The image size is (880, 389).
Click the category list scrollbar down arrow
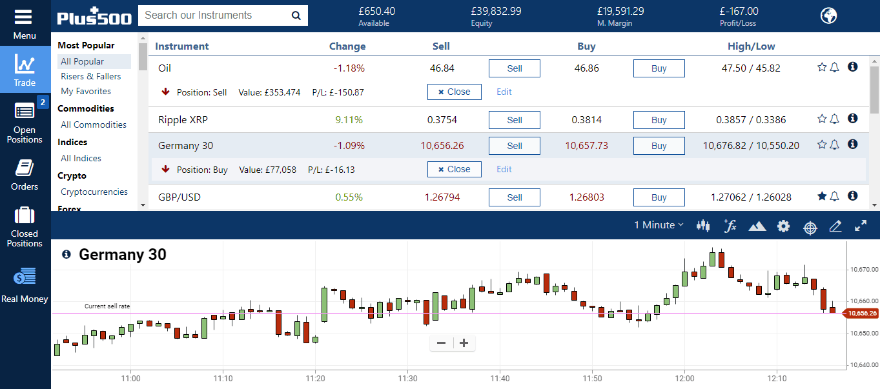(143, 205)
